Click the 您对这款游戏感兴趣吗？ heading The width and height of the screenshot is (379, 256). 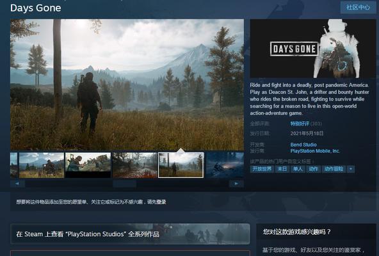point(297,232)
